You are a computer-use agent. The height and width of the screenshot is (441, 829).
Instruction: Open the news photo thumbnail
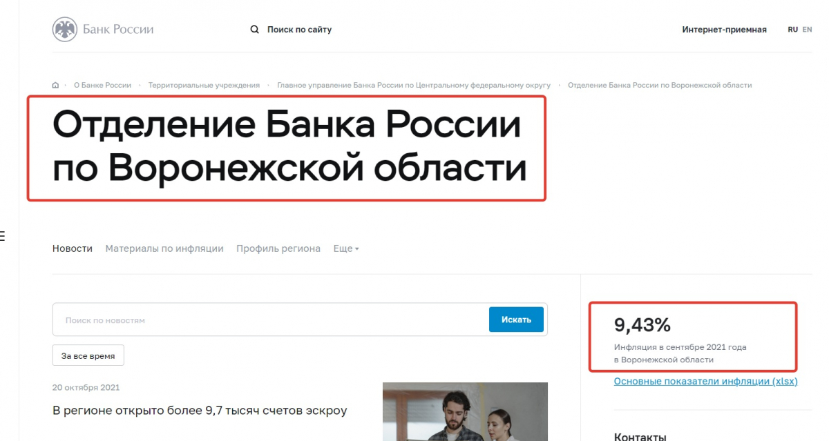coord(465,412)
